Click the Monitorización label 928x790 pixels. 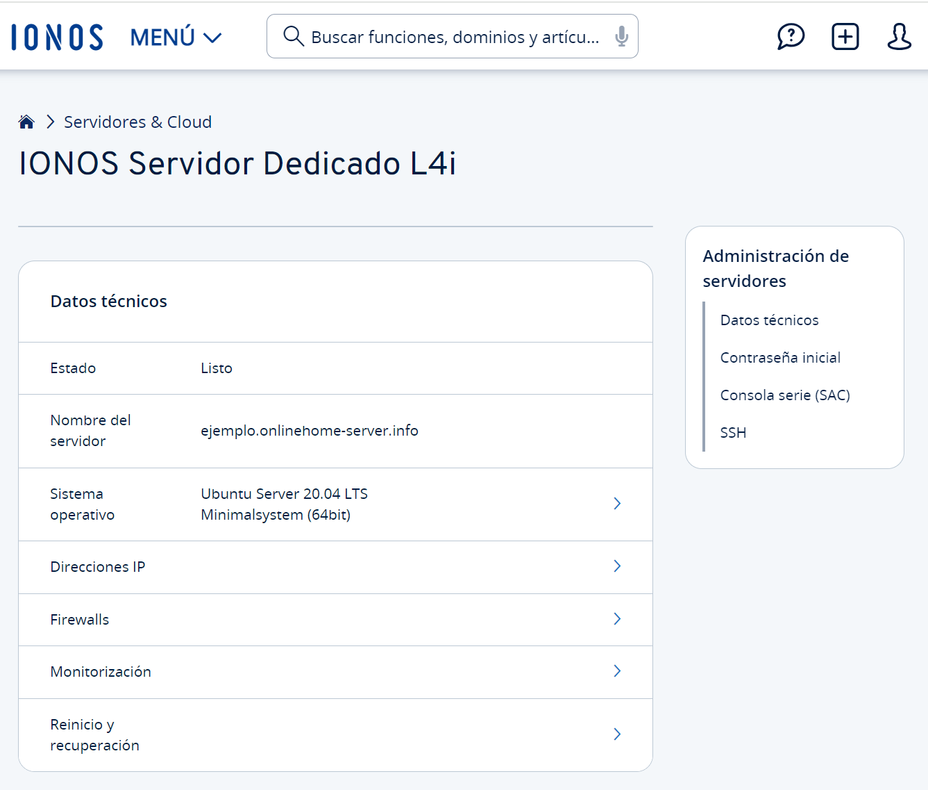[x=101, y=672]
